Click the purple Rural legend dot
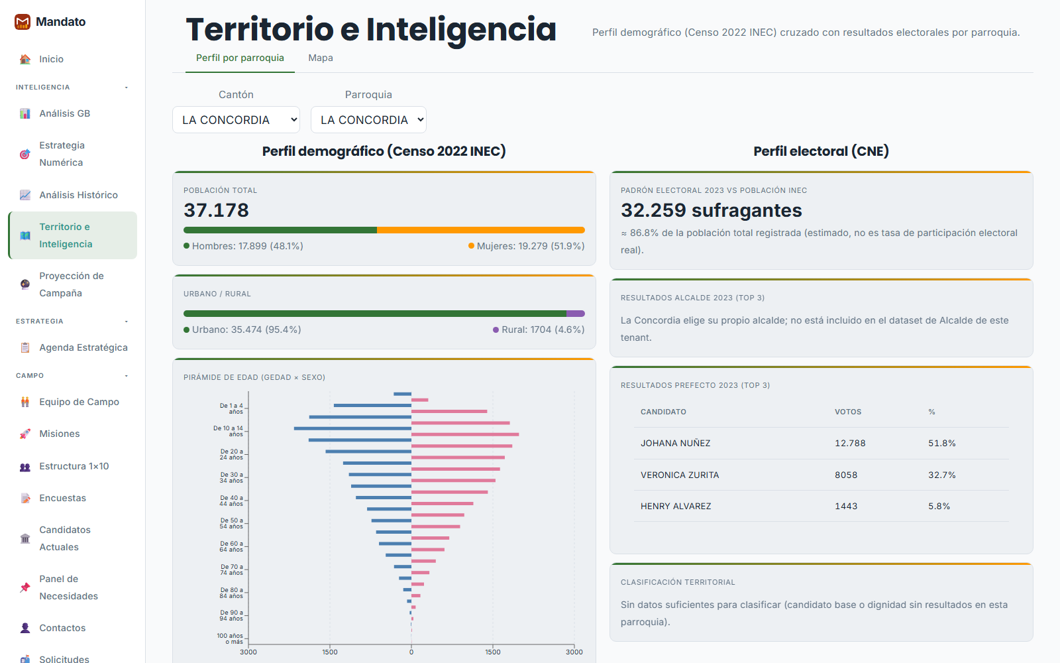This screenshot has width=1060, height=663. pyautogui.click(x=496, y=330)
